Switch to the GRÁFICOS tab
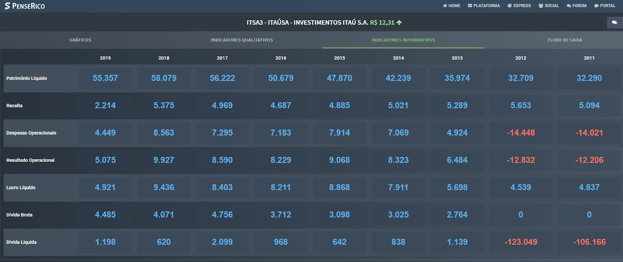 [81, 40]
